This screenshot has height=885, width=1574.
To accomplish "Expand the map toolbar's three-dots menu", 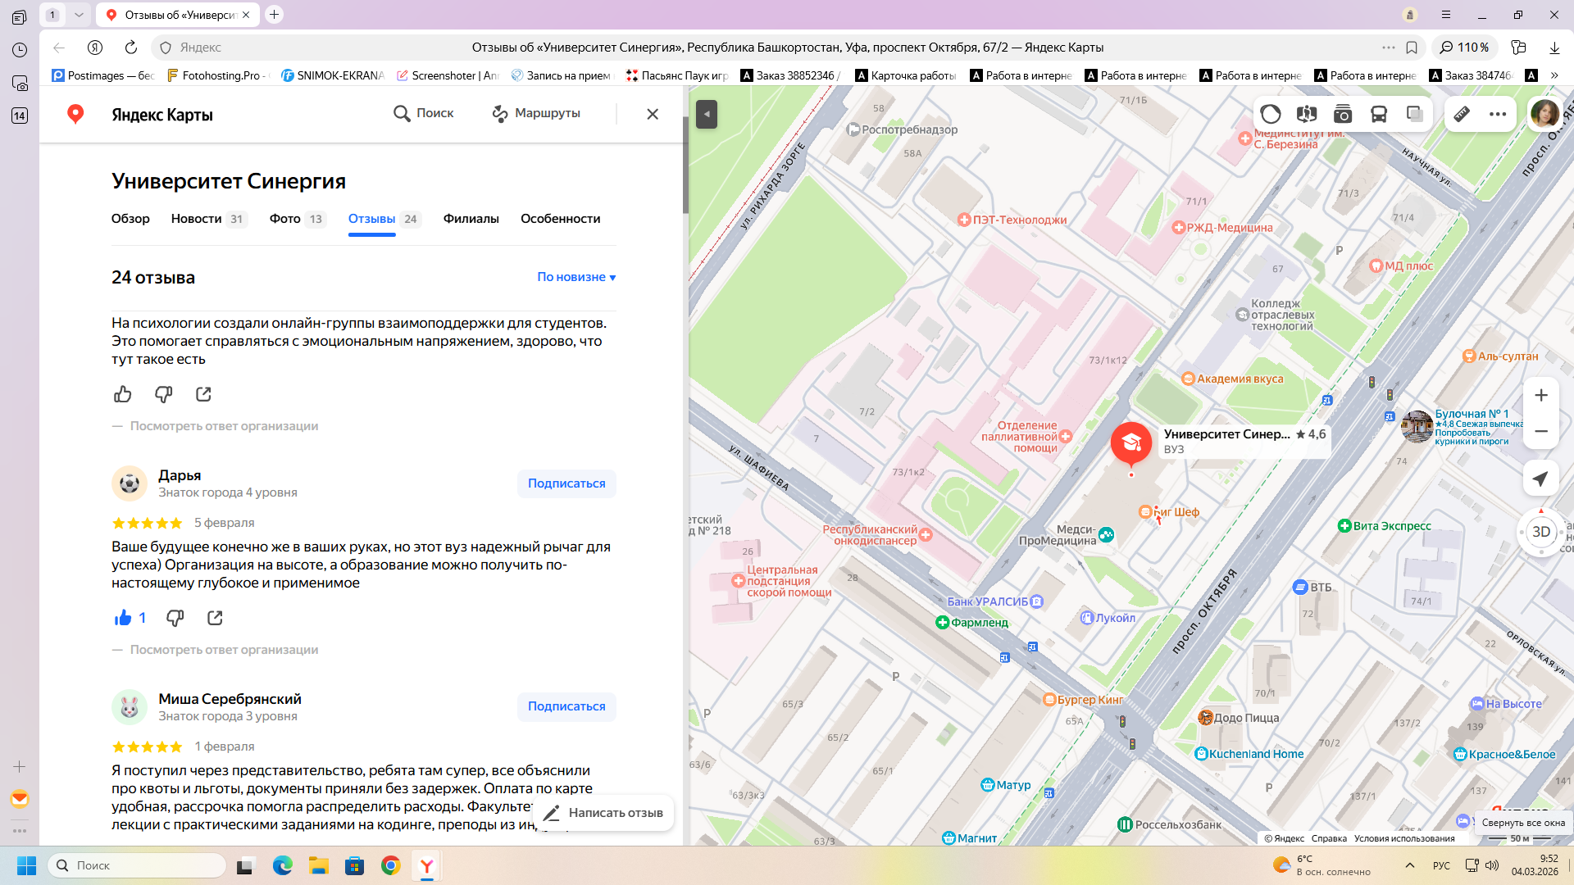I will pyautogui.click(x=1498, y=114).
